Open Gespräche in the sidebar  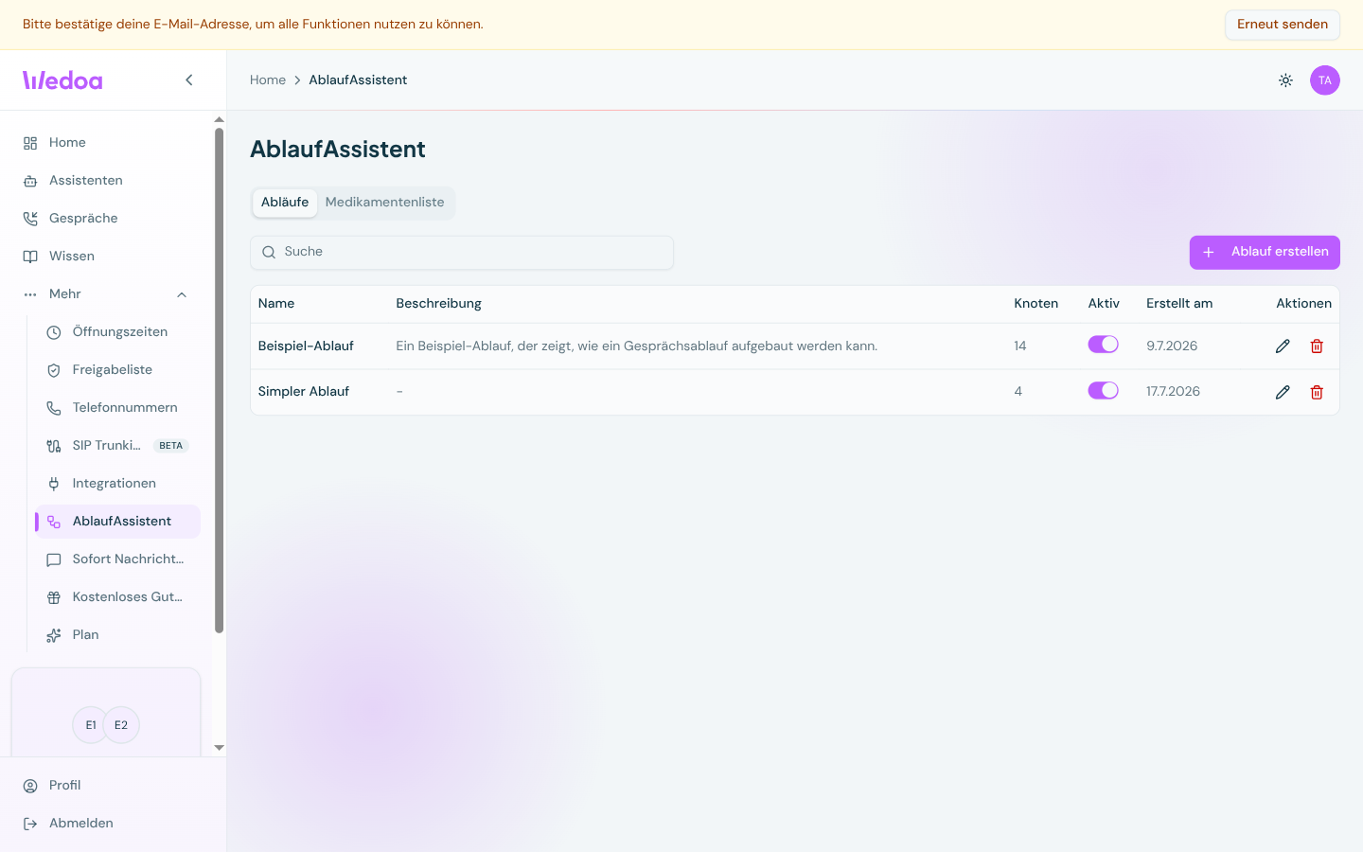click(x=106, y=219)
